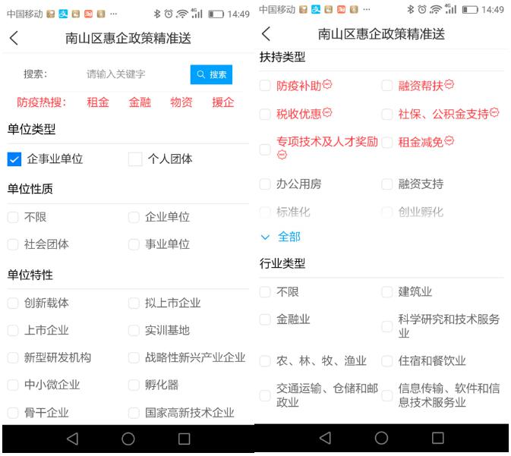Select hot search term 援企
Screen dimensions: 511x456
point(223,102)
